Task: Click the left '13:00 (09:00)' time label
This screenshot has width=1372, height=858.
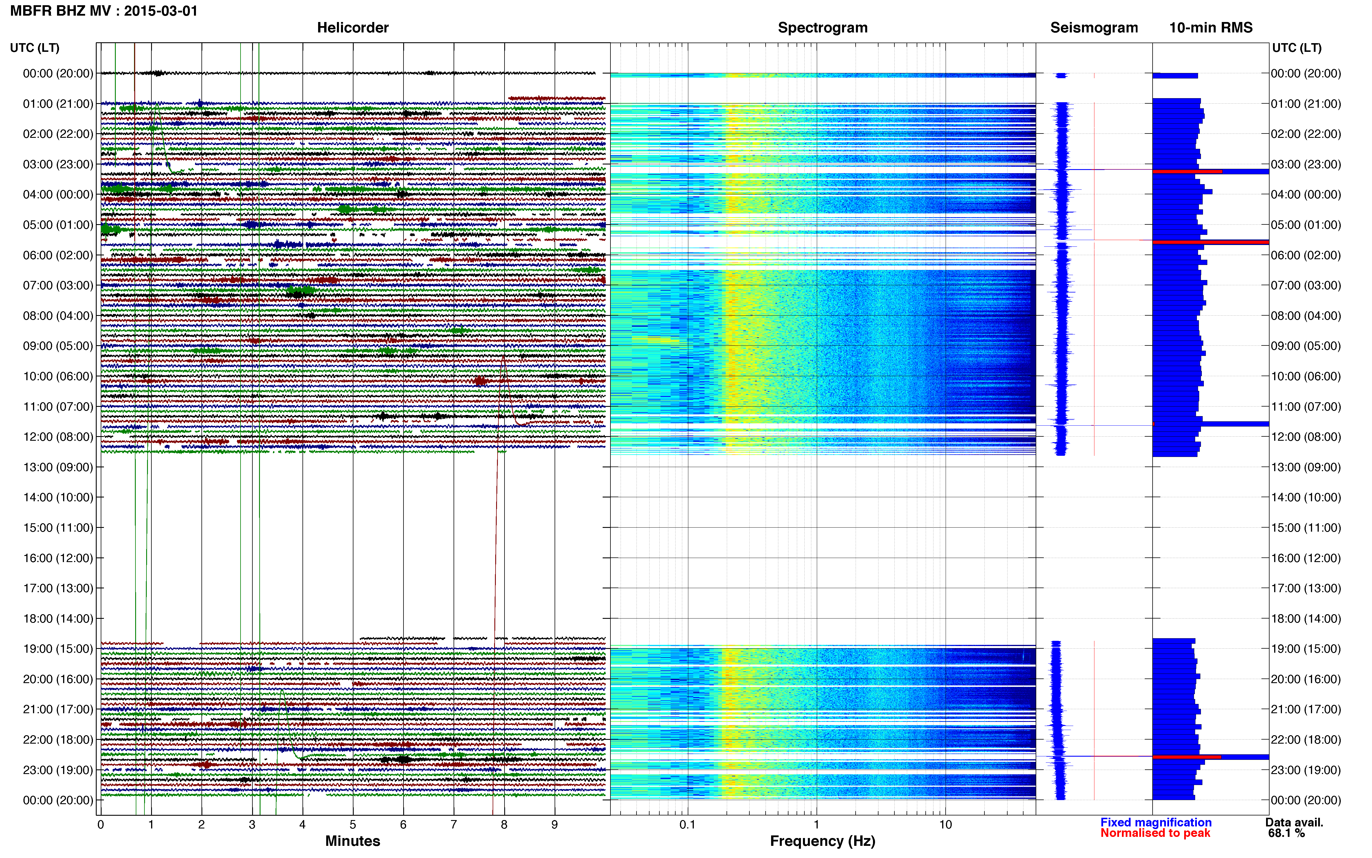Action: (x=58, y=467)
